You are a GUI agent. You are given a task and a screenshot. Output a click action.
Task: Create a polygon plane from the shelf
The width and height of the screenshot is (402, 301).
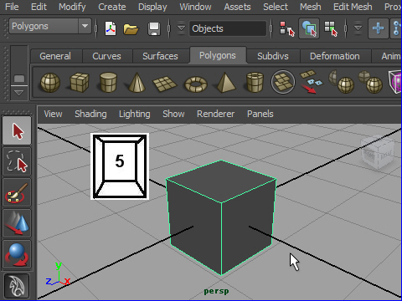click(x=165, y=84)
